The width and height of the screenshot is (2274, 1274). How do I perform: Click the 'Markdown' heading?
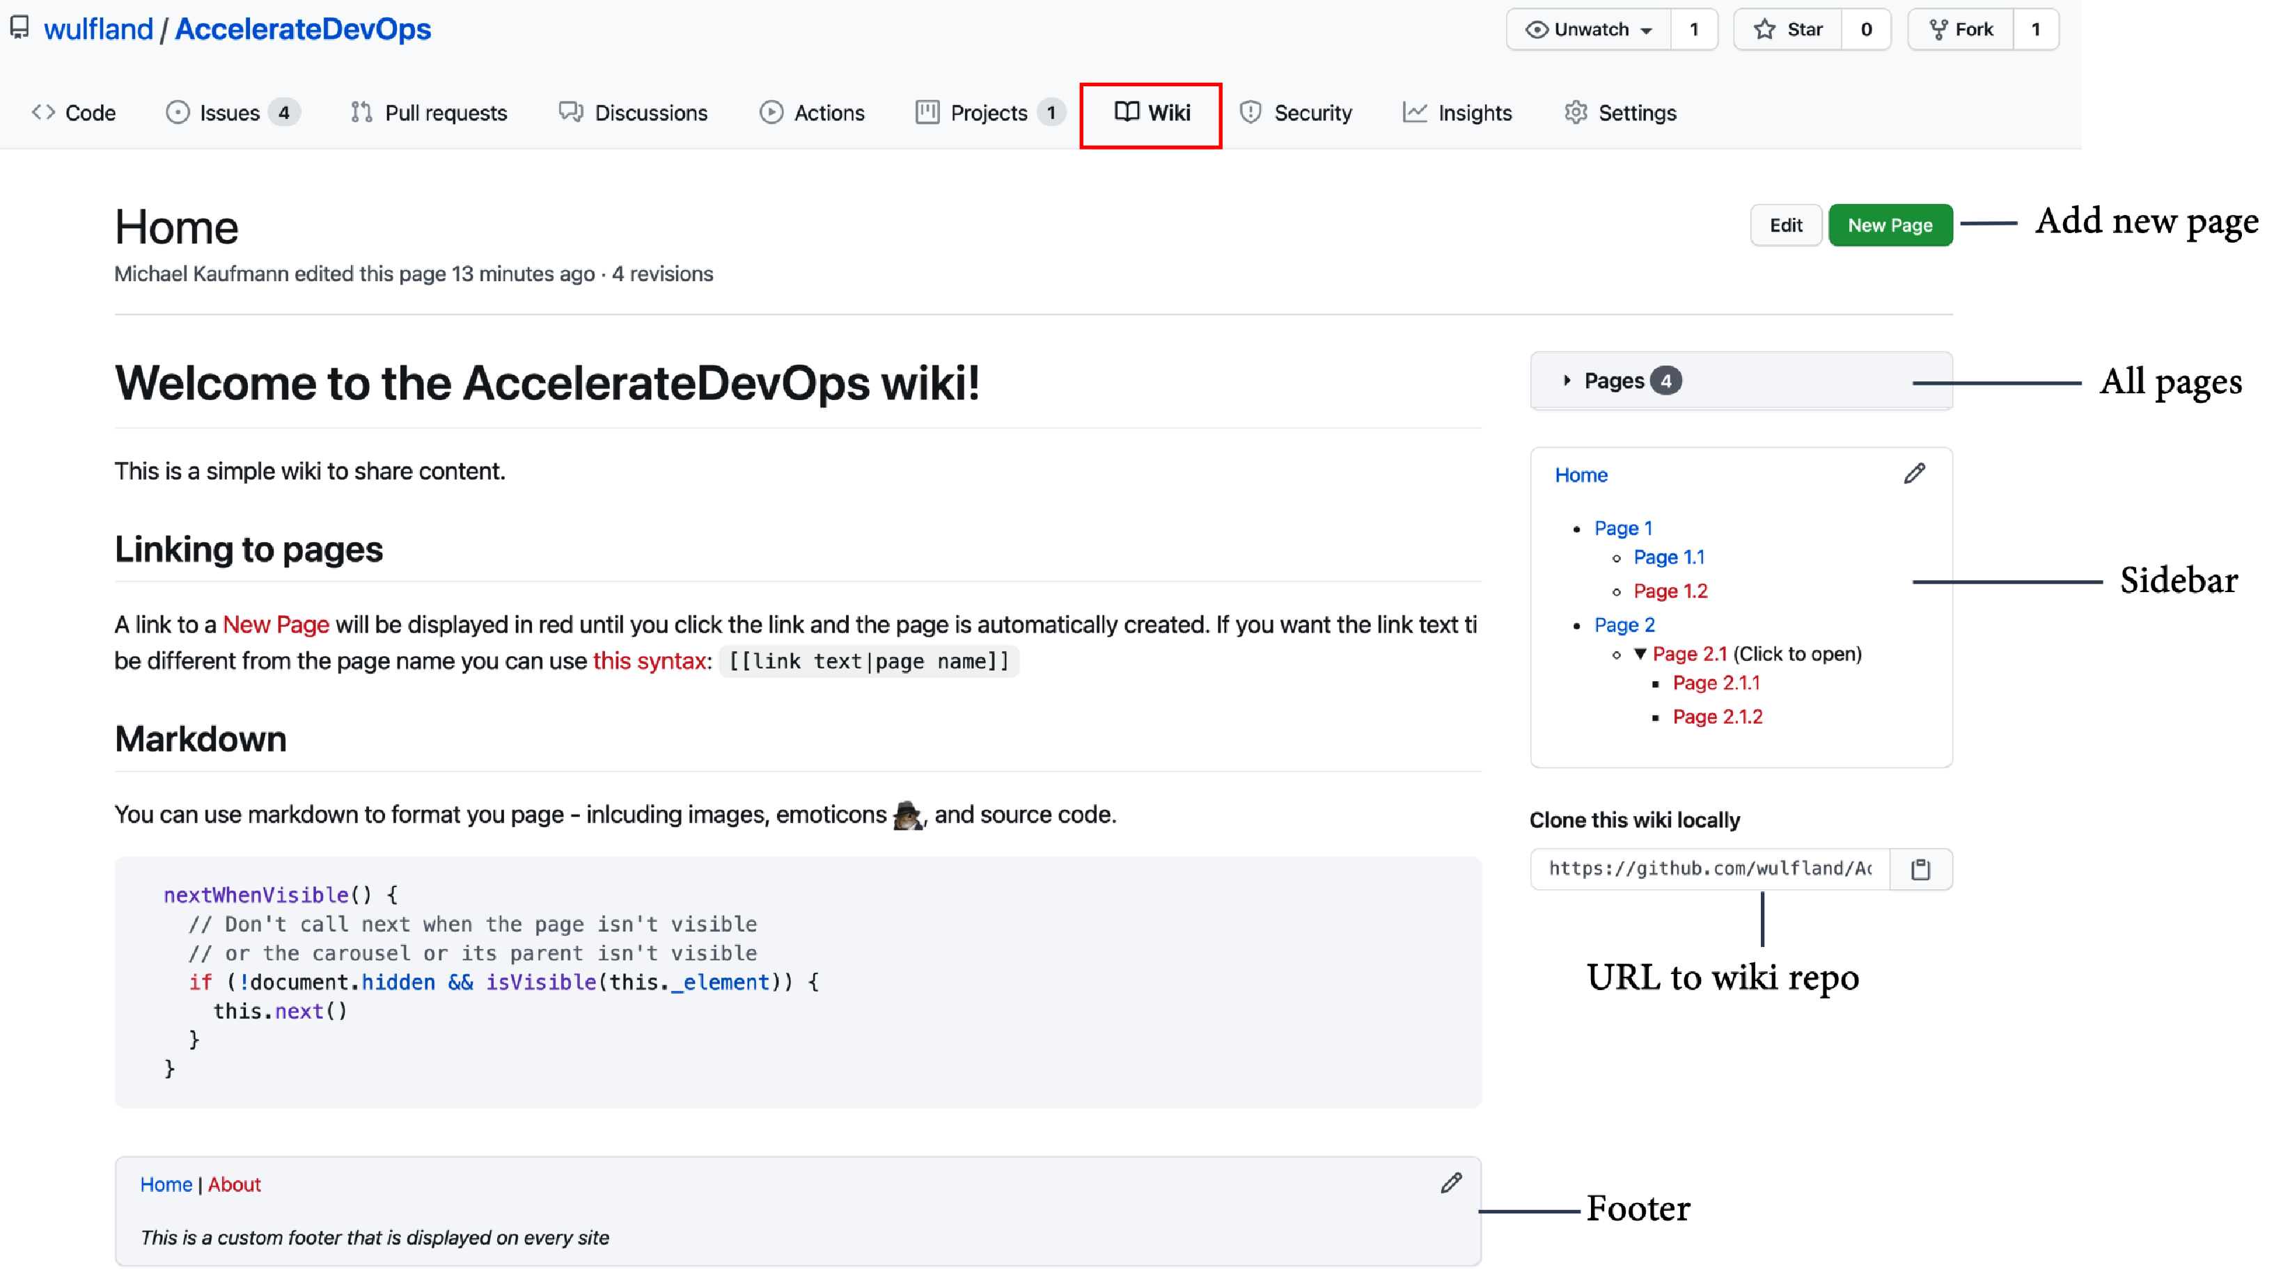201,738
